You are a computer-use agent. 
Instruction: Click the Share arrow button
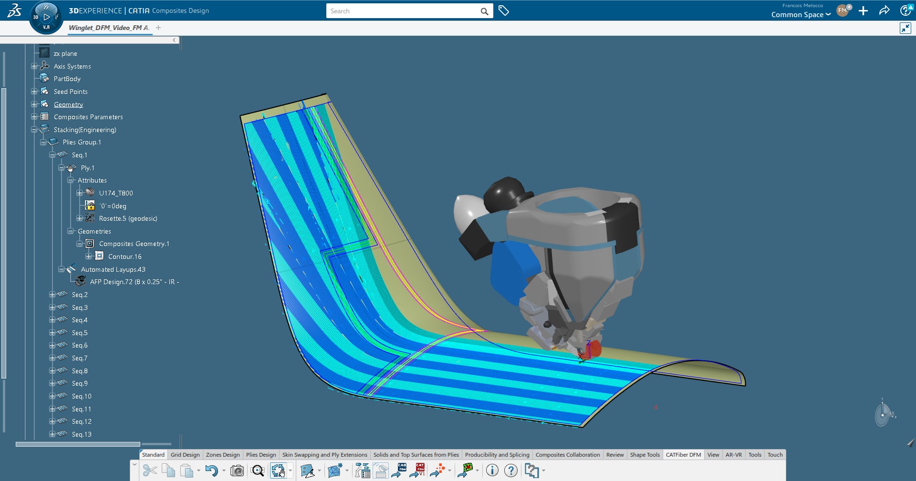[884, 10]
